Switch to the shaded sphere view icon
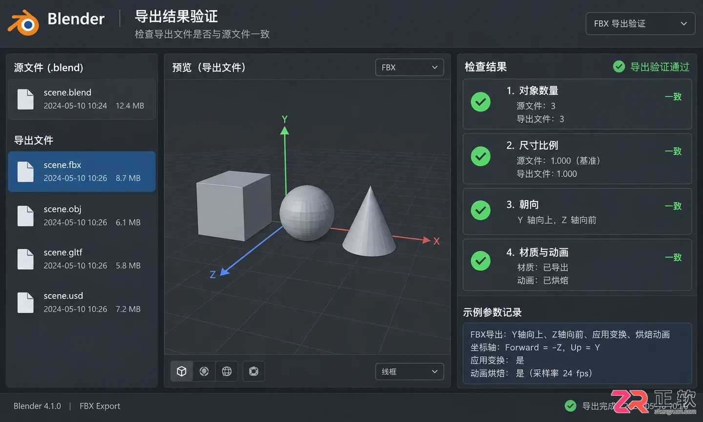Screen dimensions: 703x422 pyautogui.click(x=204, y=371)
